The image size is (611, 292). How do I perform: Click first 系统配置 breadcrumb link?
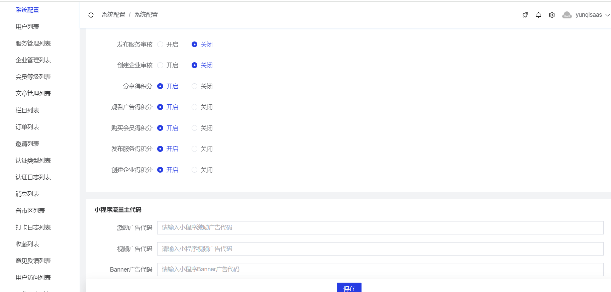[113, 15]
